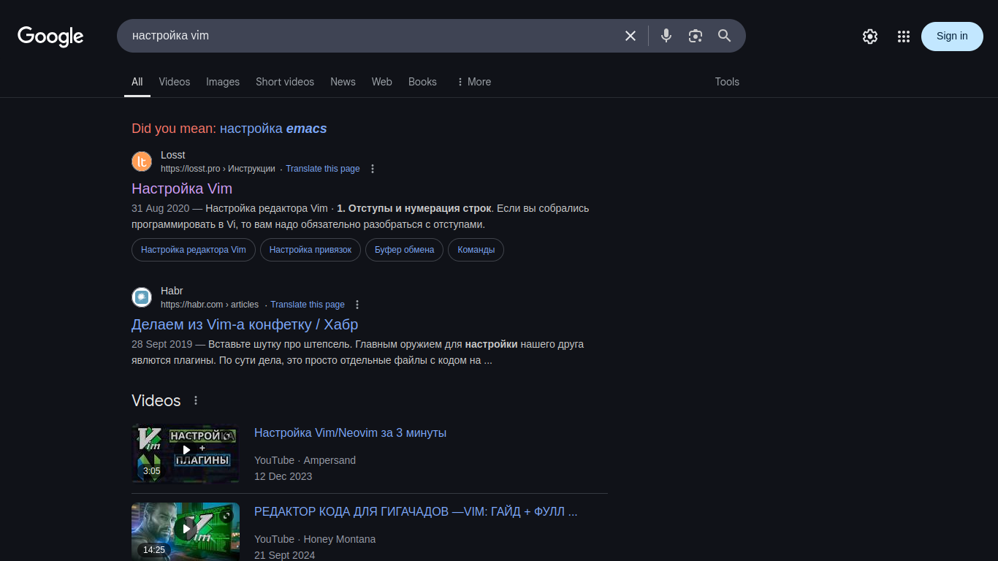Image resolution: width=998 pixels, height=561 pixels.
Task: Click chip Настройка привязок
Action: click(x=311, y=250)
